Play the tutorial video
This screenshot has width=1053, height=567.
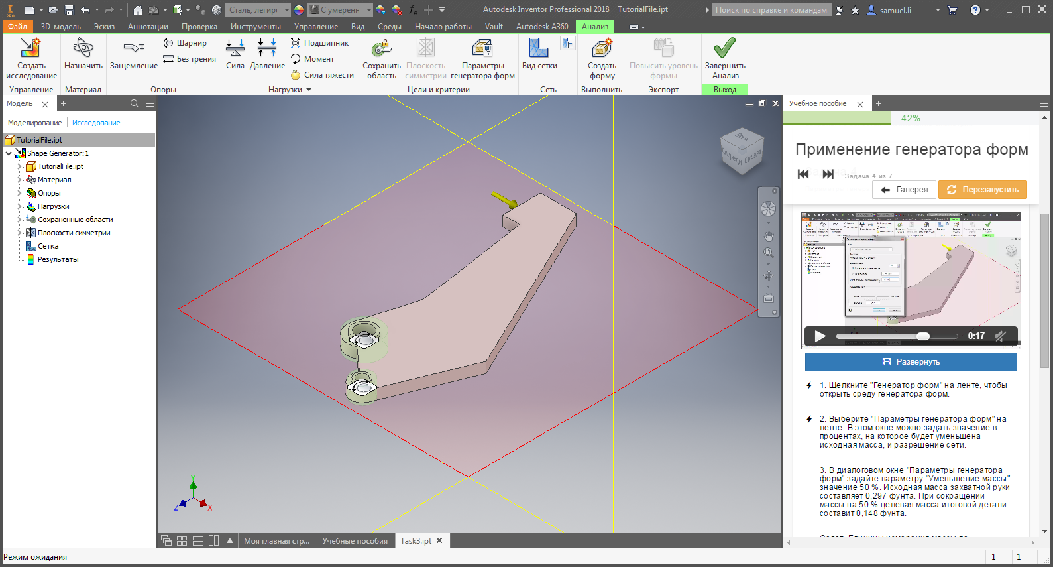coord(820,336)
